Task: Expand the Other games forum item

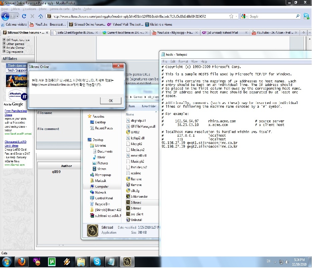Action: click(x=4, y=44)
